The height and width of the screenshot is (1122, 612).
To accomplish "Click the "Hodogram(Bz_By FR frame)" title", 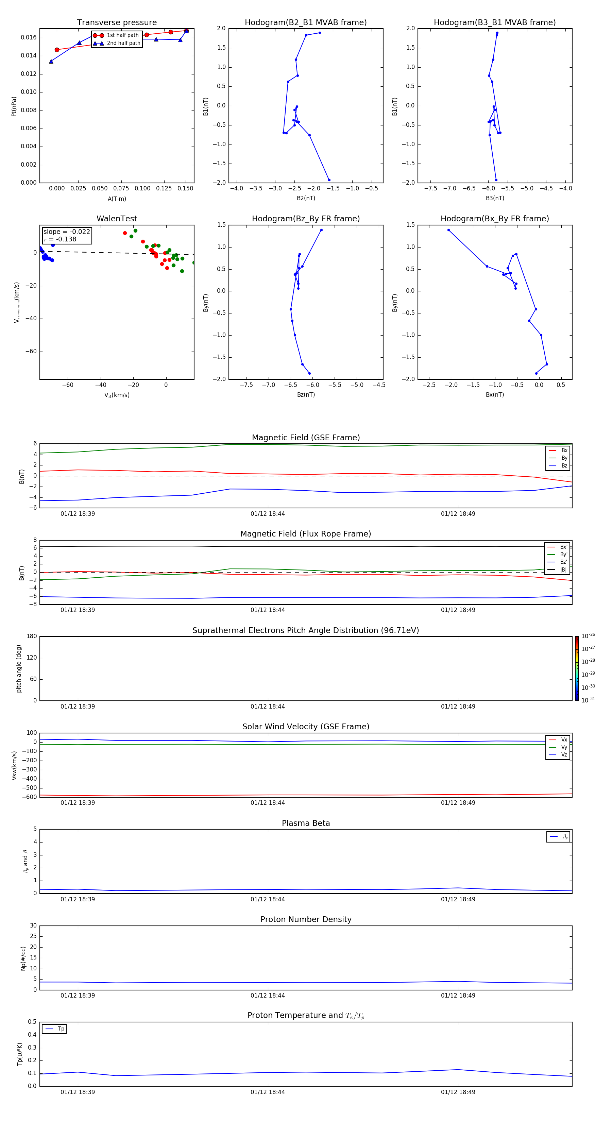I will (x=306, y=219).
